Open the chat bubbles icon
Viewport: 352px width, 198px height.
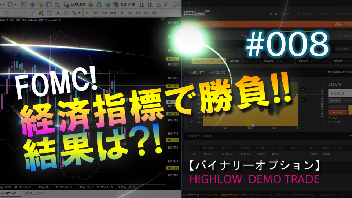(x=176, y=4)
